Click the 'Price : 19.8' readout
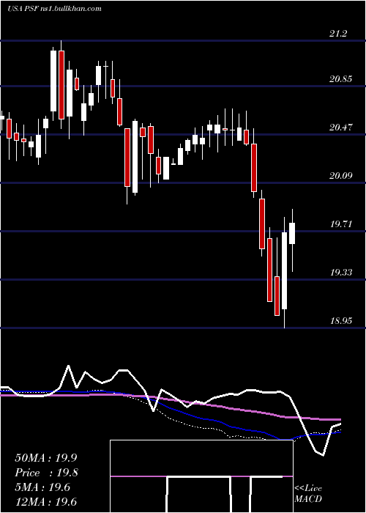366x513 pixels. point(46,473)
